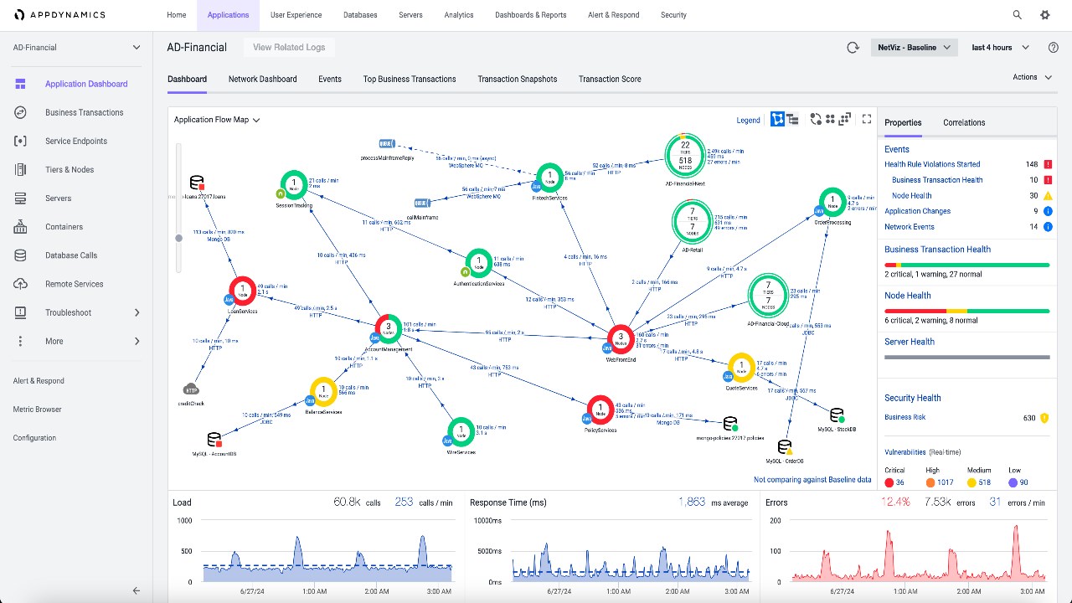Viewport: 1072px width, 603px height.
Task: Click the Node Health status bar
Action: pos(967,311)
